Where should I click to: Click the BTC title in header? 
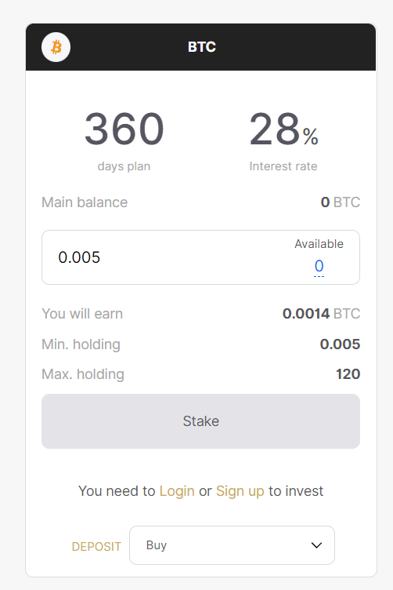(201, 46)
